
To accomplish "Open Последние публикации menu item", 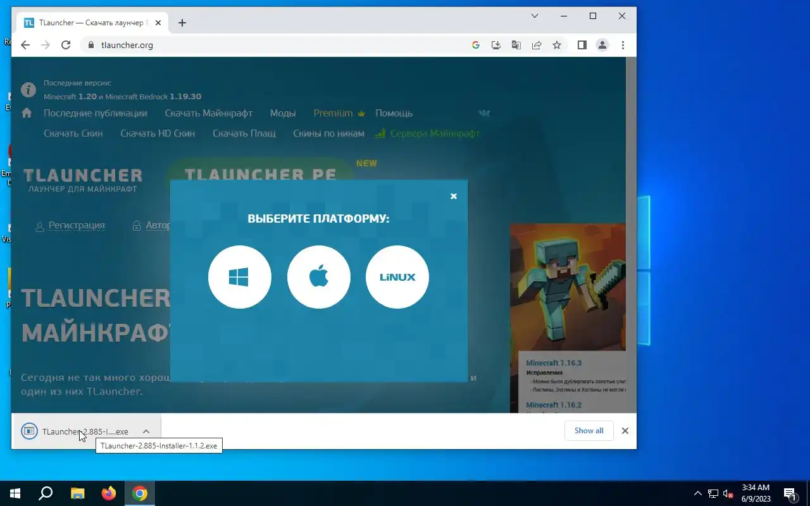I will [x=96, y=113].
